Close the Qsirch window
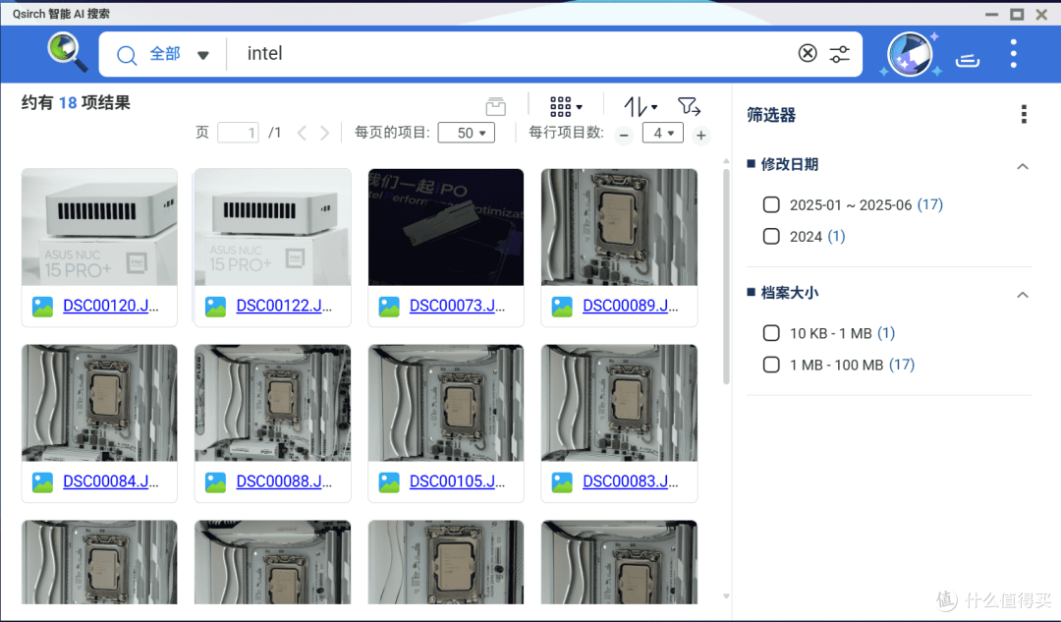The image size is (1061, 622). click(1041, 14)
